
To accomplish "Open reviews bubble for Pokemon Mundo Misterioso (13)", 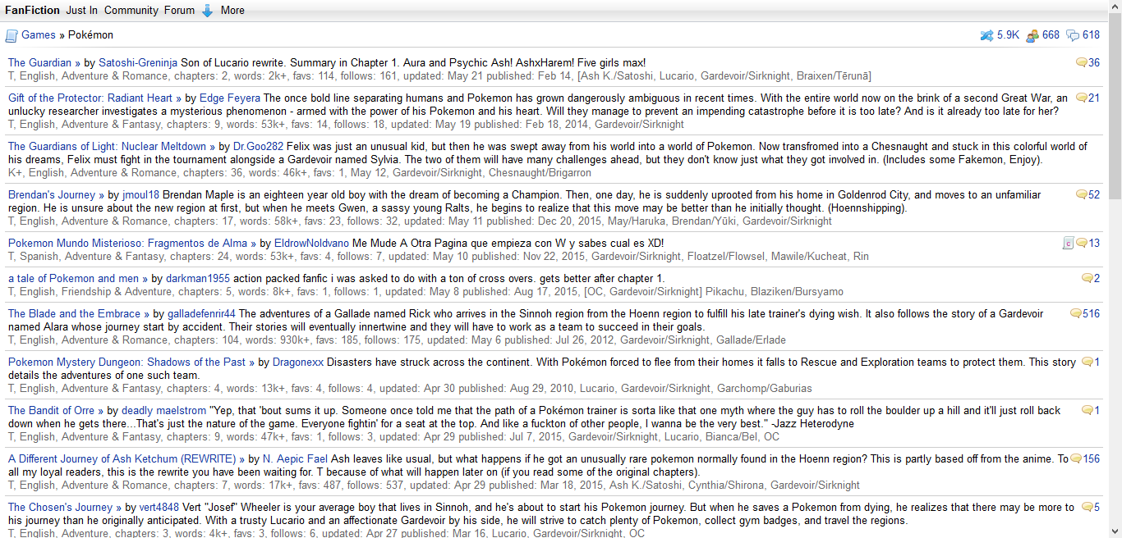I will tap(1082, 243).
